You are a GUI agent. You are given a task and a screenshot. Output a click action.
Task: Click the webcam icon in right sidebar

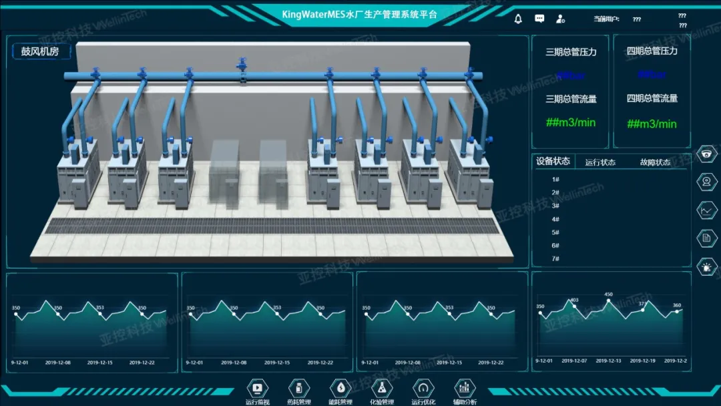706,181
